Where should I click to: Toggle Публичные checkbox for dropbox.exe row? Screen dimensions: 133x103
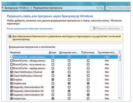click(88, 83)
